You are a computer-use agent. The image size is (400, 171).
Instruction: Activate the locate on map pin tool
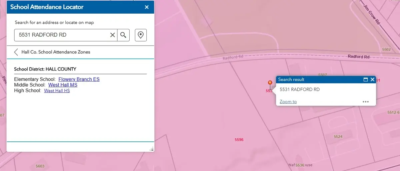[141, 35]
